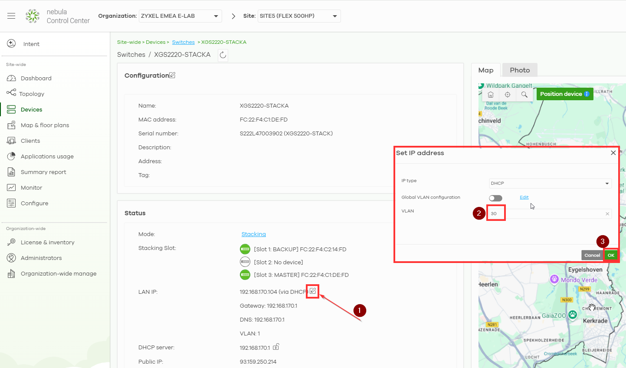Switch to the Photo tab
The image size is (626, 368).
coord(520,70)
